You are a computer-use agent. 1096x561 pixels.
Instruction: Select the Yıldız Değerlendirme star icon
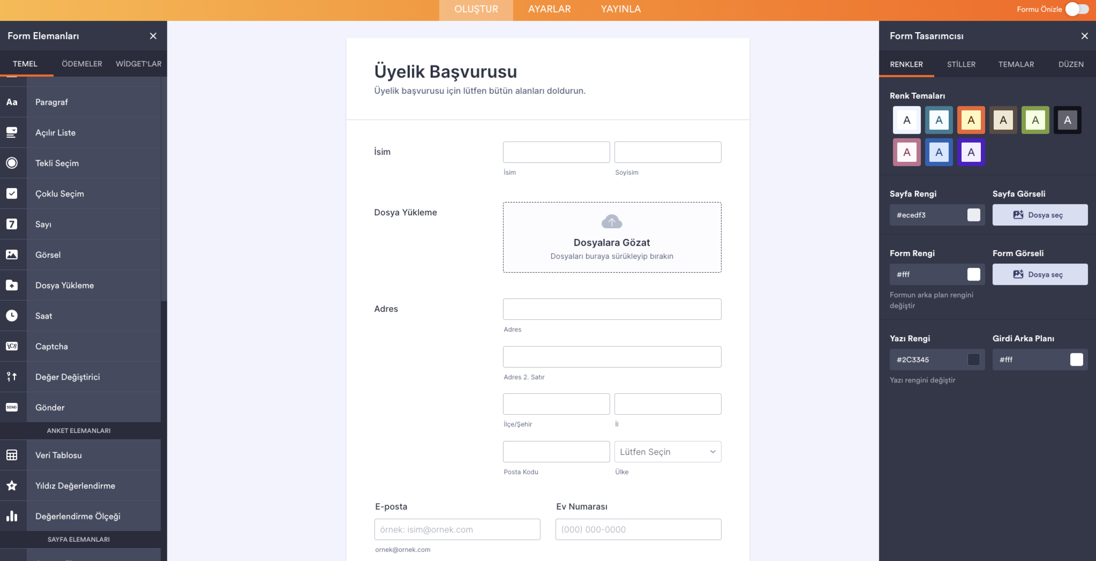[12, 486]
